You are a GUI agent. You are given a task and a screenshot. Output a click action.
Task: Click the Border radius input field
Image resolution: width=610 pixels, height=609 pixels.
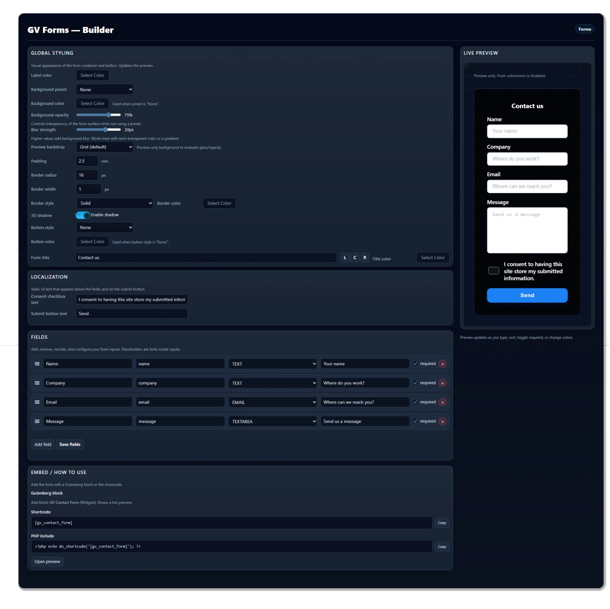tap(87, 175)
